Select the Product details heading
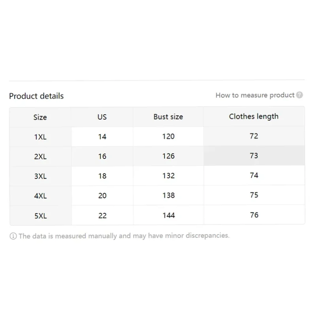 [x=36, y=96]
